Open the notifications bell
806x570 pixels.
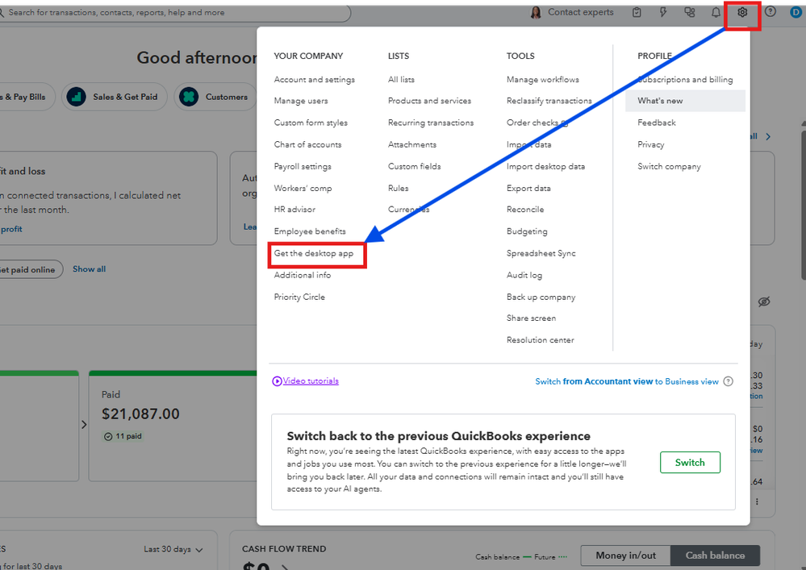(x=716, y=13)
